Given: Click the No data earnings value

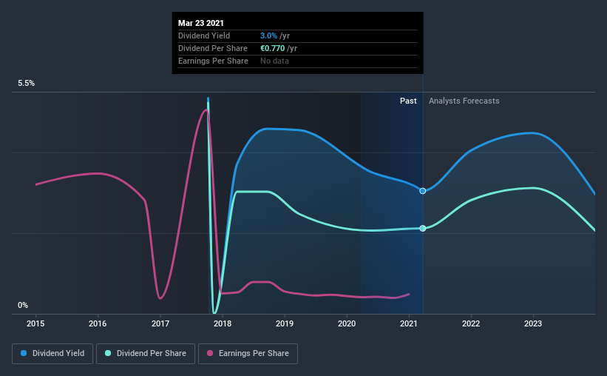Looking at the screenshot, I should 274,61.
